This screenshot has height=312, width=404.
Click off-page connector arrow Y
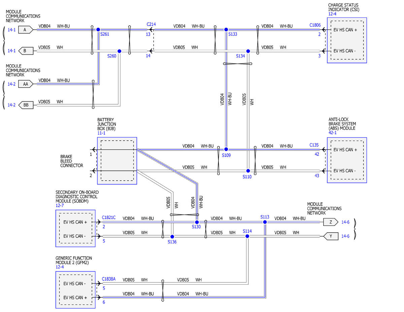pyautogui.click(x=331, y=236)
